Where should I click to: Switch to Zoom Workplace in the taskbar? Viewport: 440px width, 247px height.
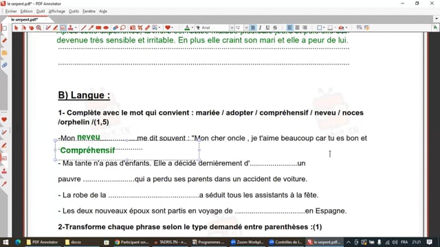pyautogui.click(x=247, y=242)
